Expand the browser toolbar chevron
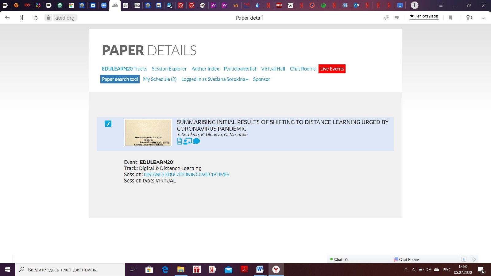The image size is (491, 276). pos(483,18)
